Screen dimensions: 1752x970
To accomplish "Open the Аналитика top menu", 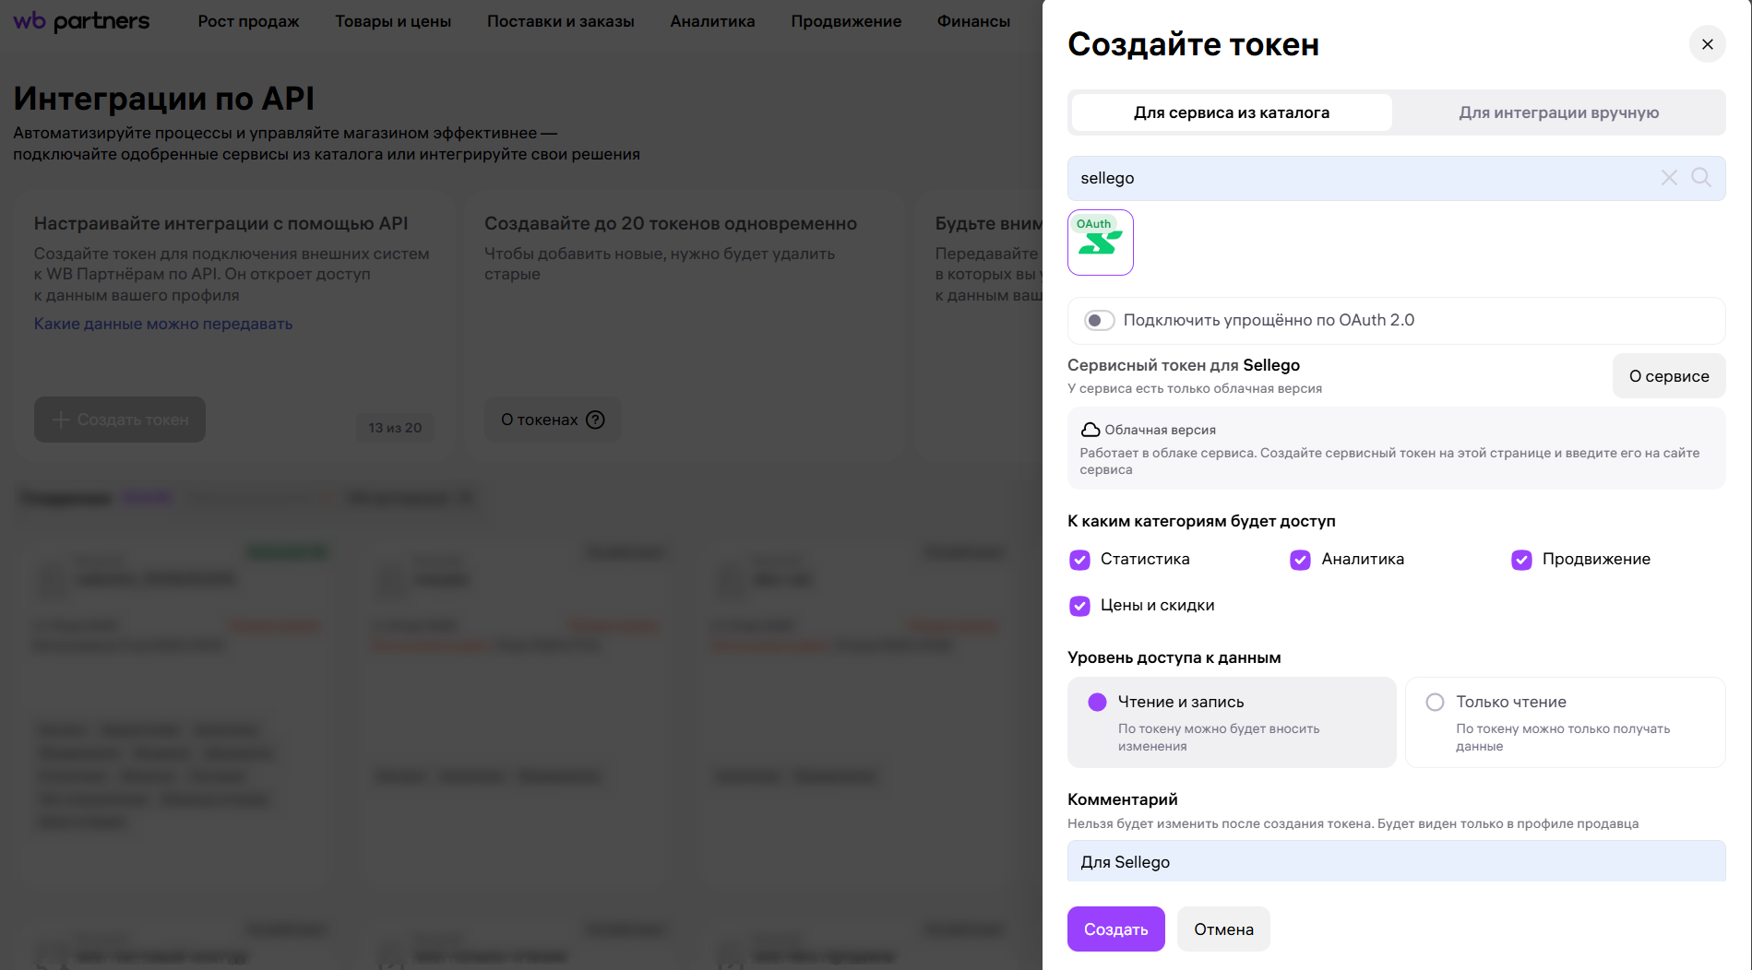I will (x=712, y=21).
